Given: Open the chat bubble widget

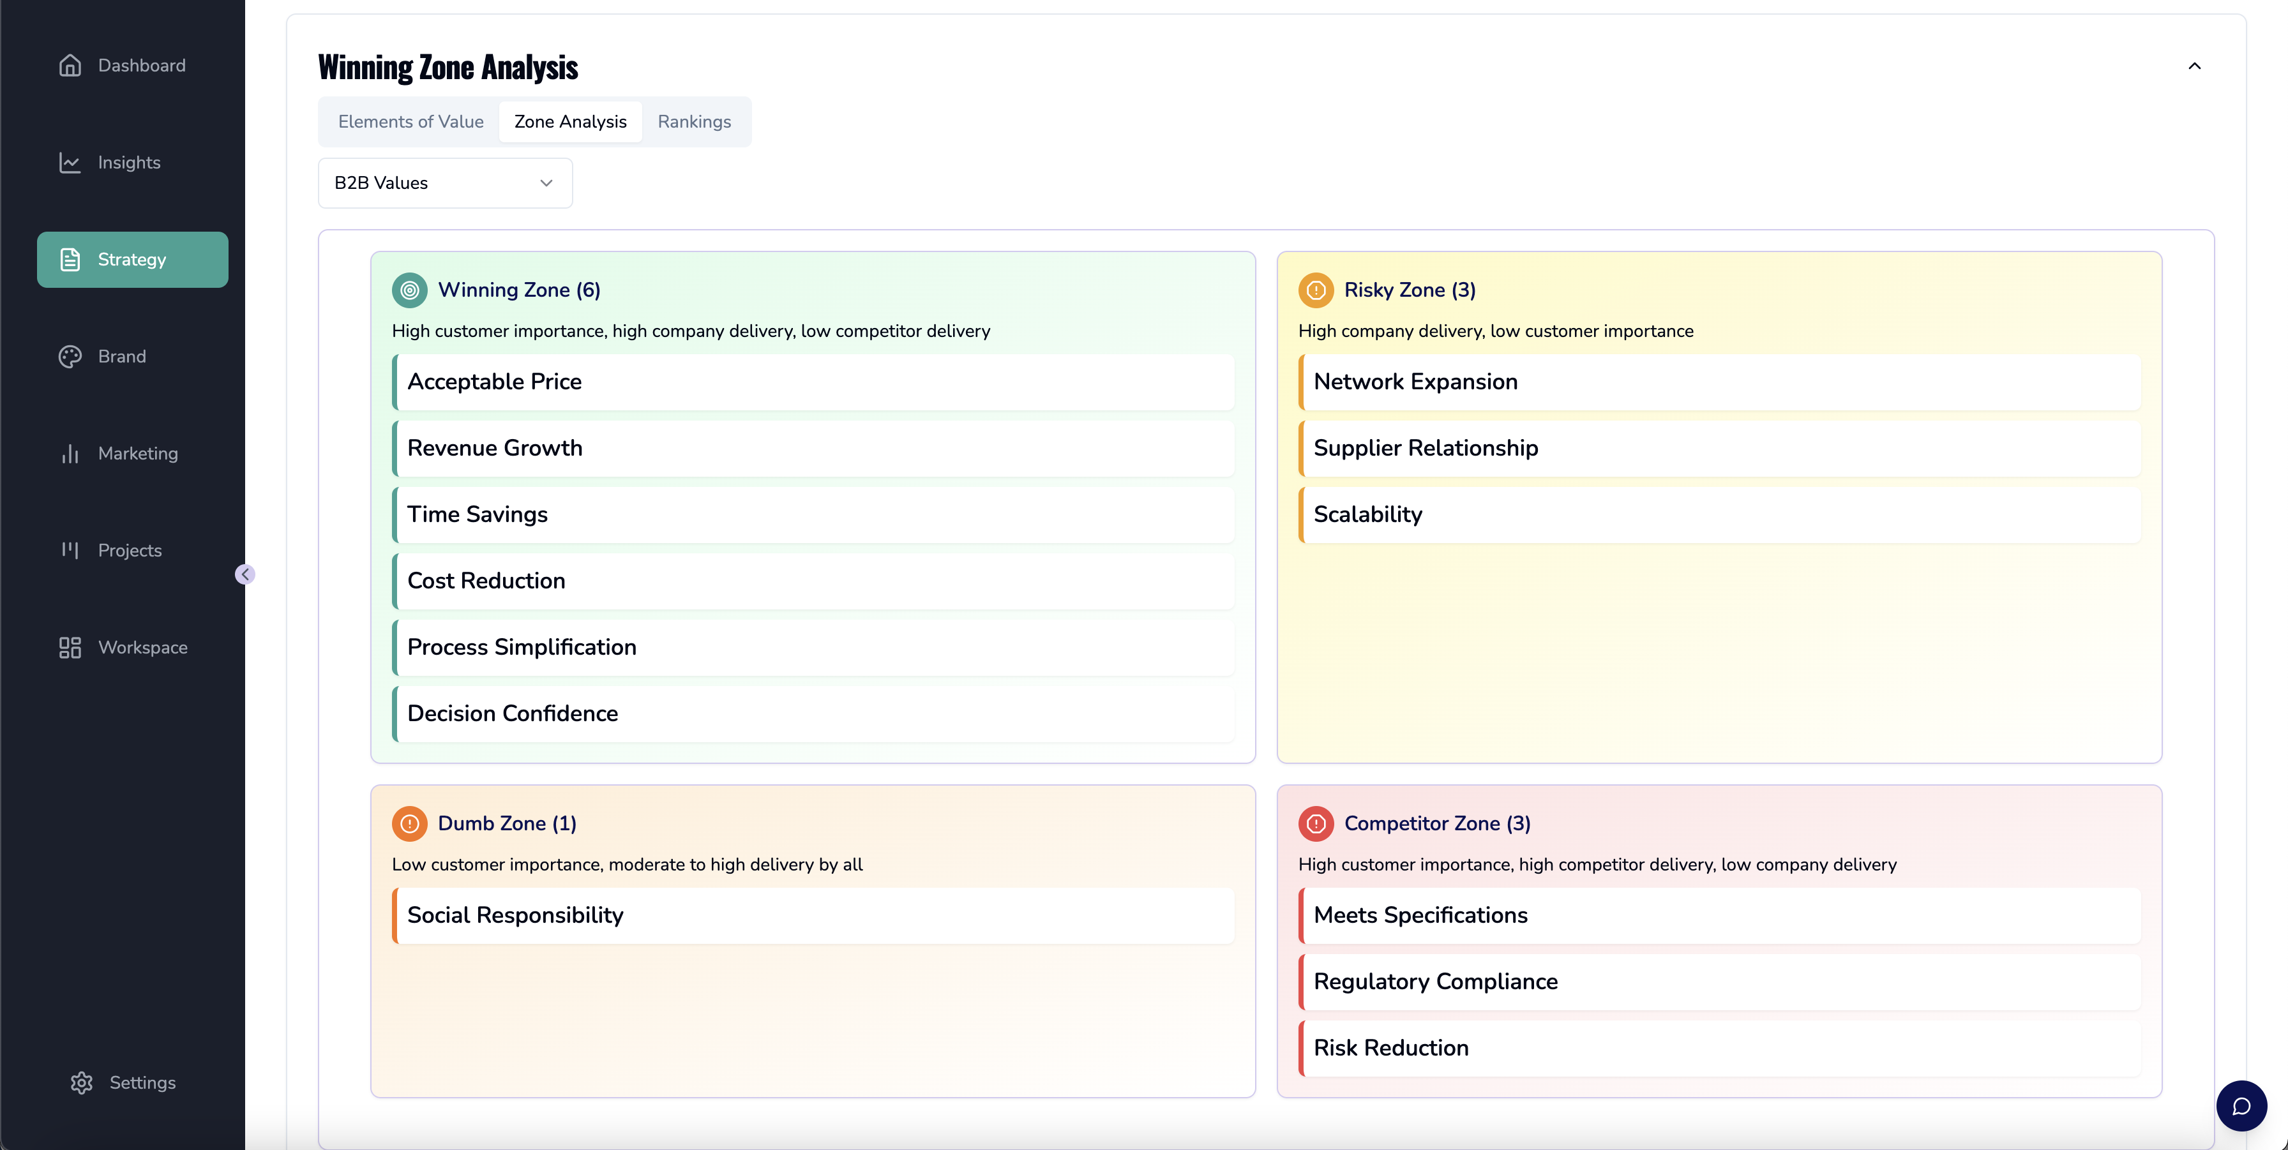Looking at the screenshot, I should pos(2241,1105).
